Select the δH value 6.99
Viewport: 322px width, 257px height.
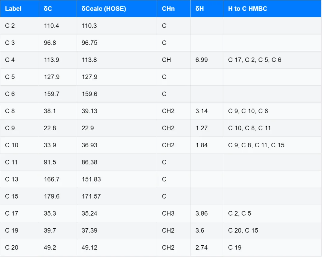202,60
